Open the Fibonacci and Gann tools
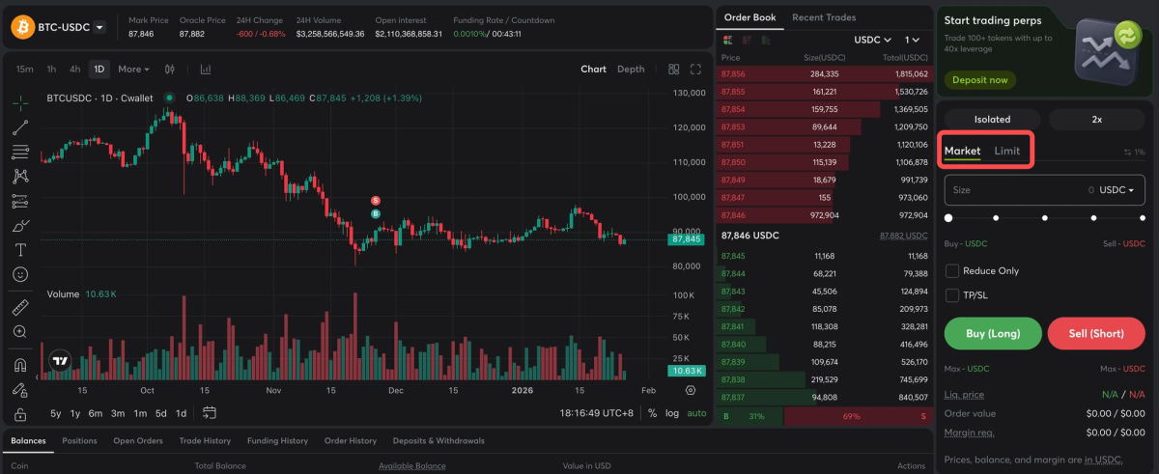The image size is (1159, 474). click(20, 152)
